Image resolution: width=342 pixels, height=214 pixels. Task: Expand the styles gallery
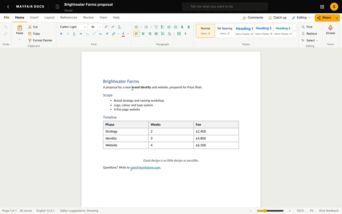point(295,31)
